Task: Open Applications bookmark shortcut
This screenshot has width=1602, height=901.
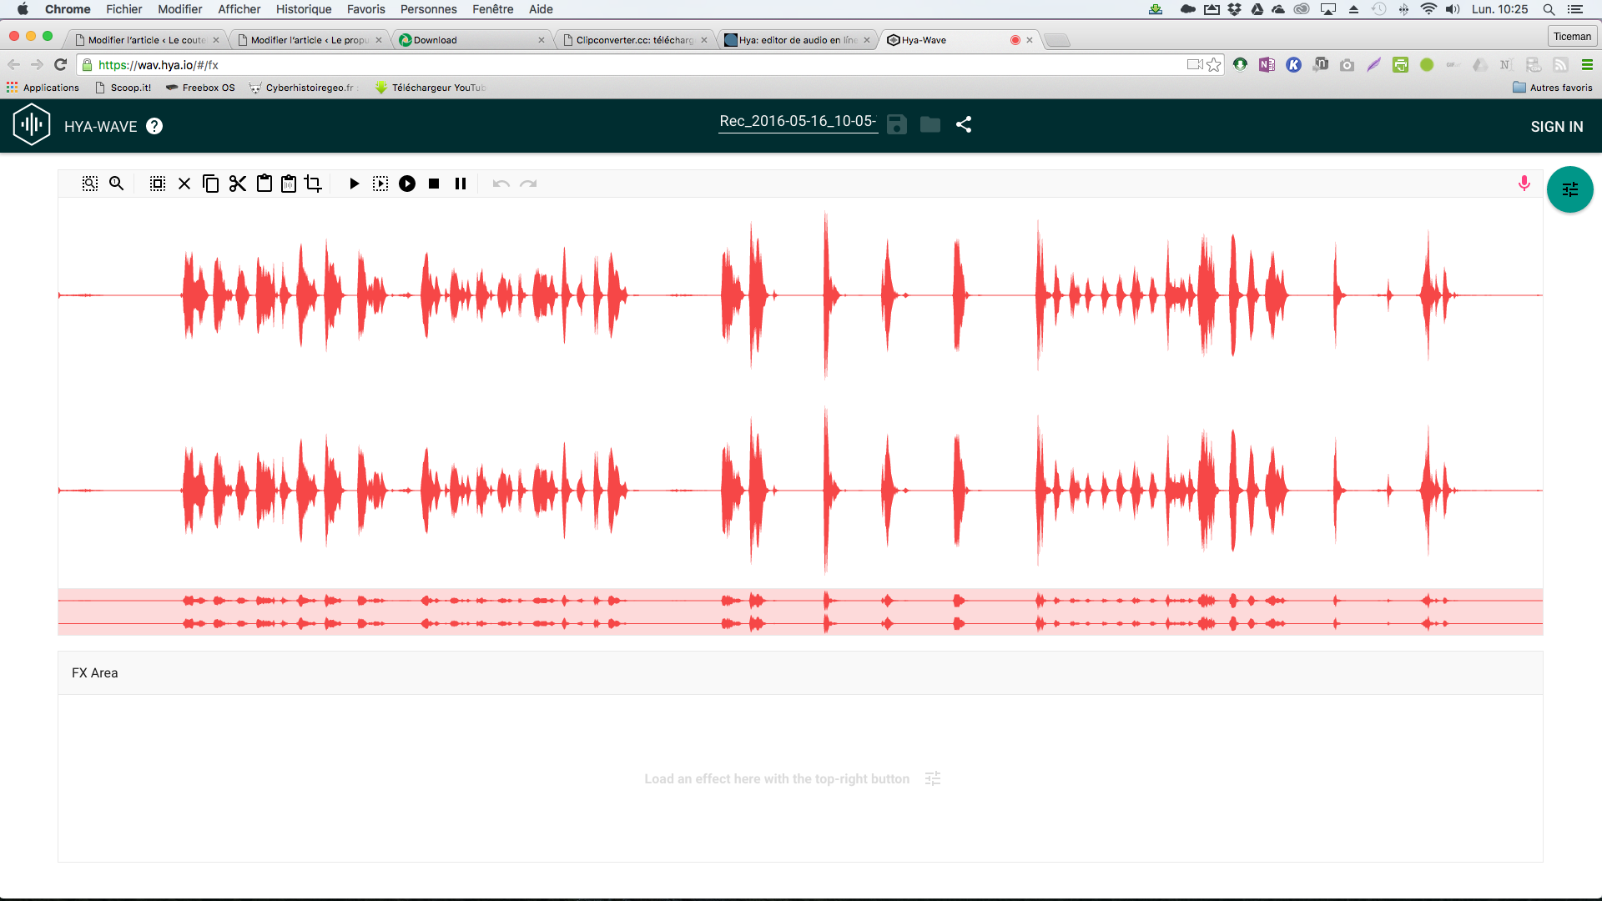Action: point(43,88)
